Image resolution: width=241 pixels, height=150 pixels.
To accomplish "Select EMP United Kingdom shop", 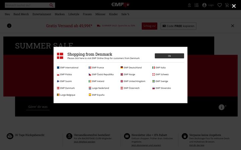I will pyautogui.click(x=133, y=81).
